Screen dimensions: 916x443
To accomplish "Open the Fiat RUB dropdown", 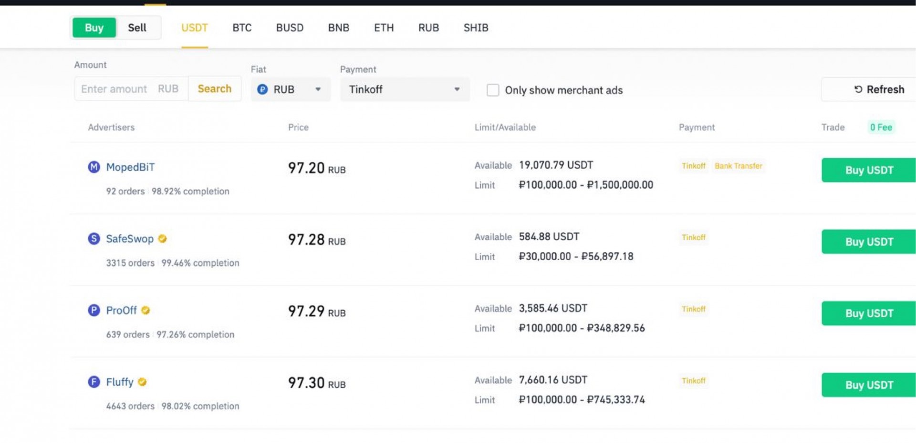I will [291, 89].
